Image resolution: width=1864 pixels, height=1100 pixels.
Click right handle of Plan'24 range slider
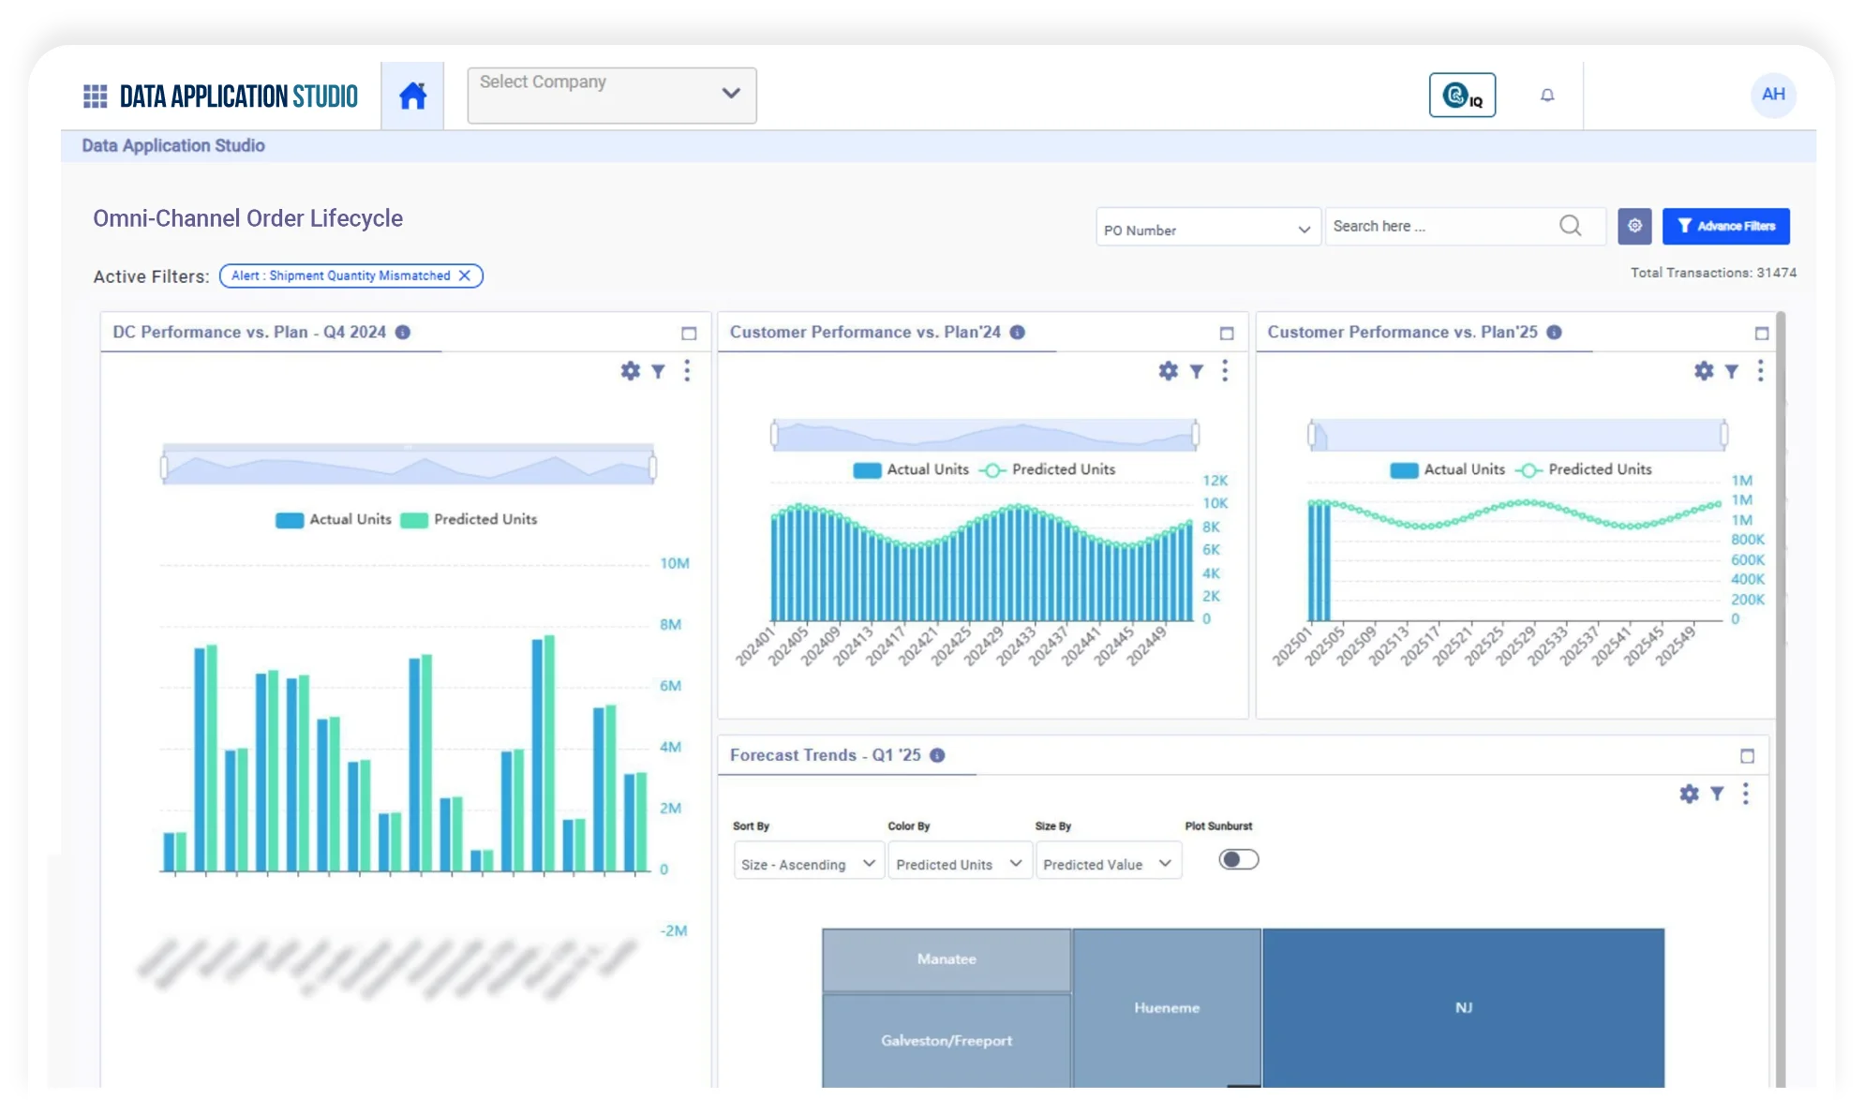[x=1195, y=434]
